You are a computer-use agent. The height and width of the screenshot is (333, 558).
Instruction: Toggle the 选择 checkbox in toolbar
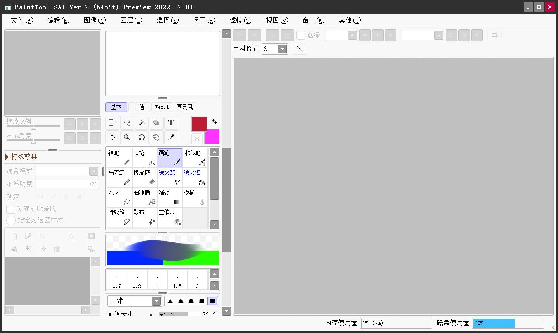pyautogui.click(x=301, y=35)
